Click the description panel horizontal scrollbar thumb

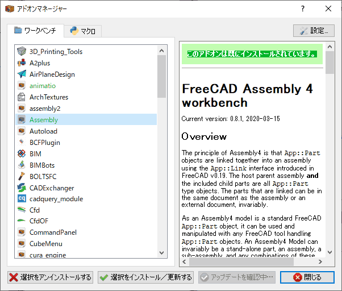point(241,261)
